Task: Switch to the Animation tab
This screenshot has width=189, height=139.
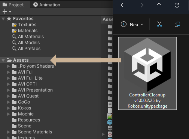Action: (47, 5)
